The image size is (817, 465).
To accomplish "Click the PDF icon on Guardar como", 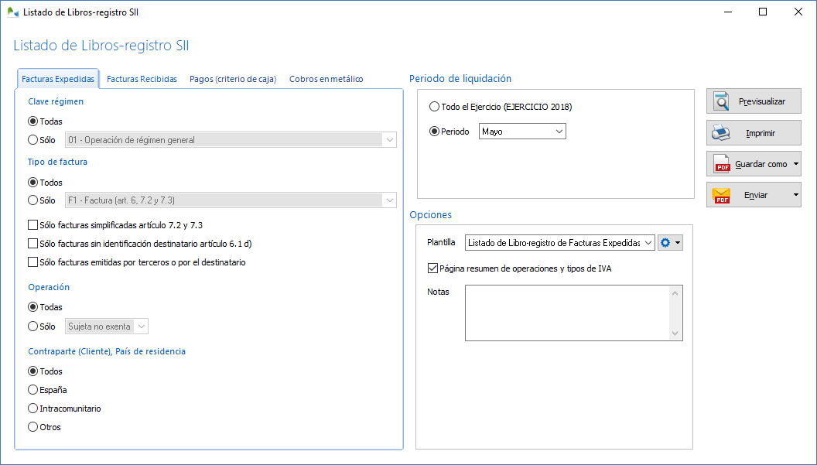I will [x=722, y=164].
